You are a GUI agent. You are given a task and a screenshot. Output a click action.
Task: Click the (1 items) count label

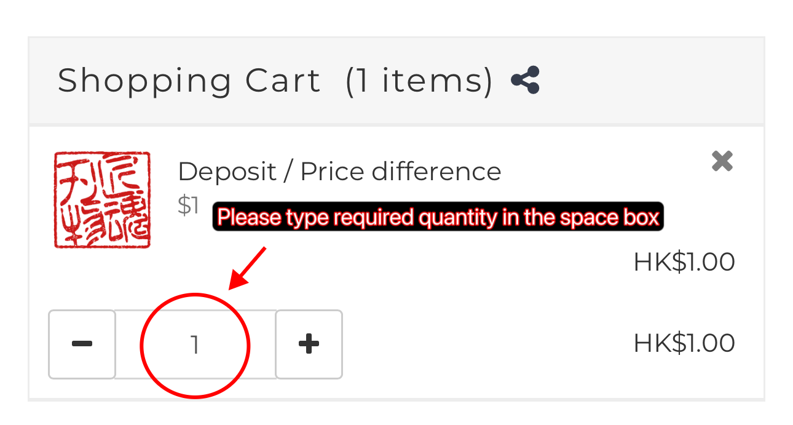[x=419, y=81]
